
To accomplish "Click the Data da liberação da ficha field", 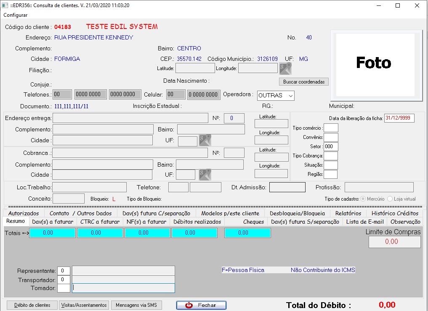I will click(x=399, y=118).
